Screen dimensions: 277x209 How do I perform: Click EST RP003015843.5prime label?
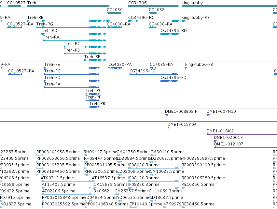pos(63,198)
